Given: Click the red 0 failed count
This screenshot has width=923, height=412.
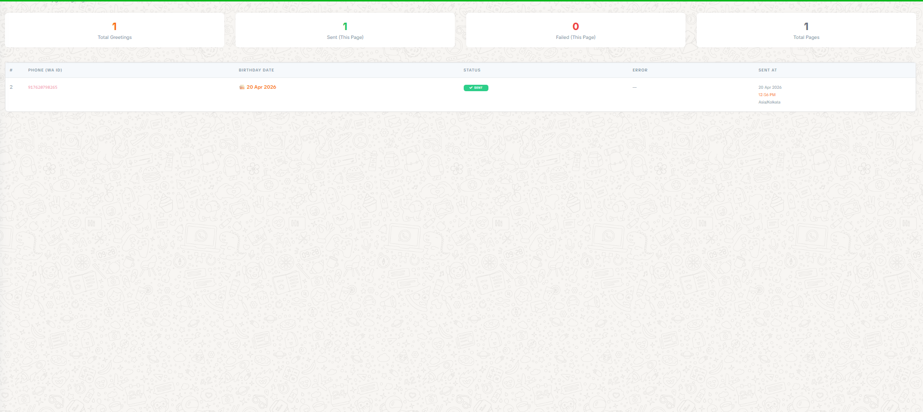Looking at the screenshot, I should point(576,27).
